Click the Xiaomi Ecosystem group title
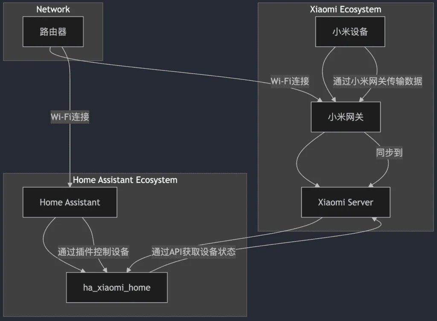The width and height of the screenshot is (437, 321). pyautogui.click(x=346, y=9)
